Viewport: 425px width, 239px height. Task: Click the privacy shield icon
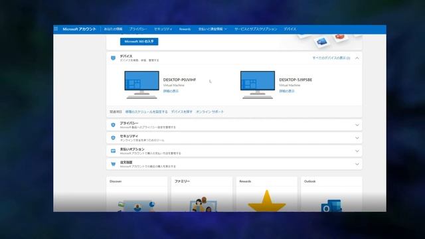(x=113, y=125)
